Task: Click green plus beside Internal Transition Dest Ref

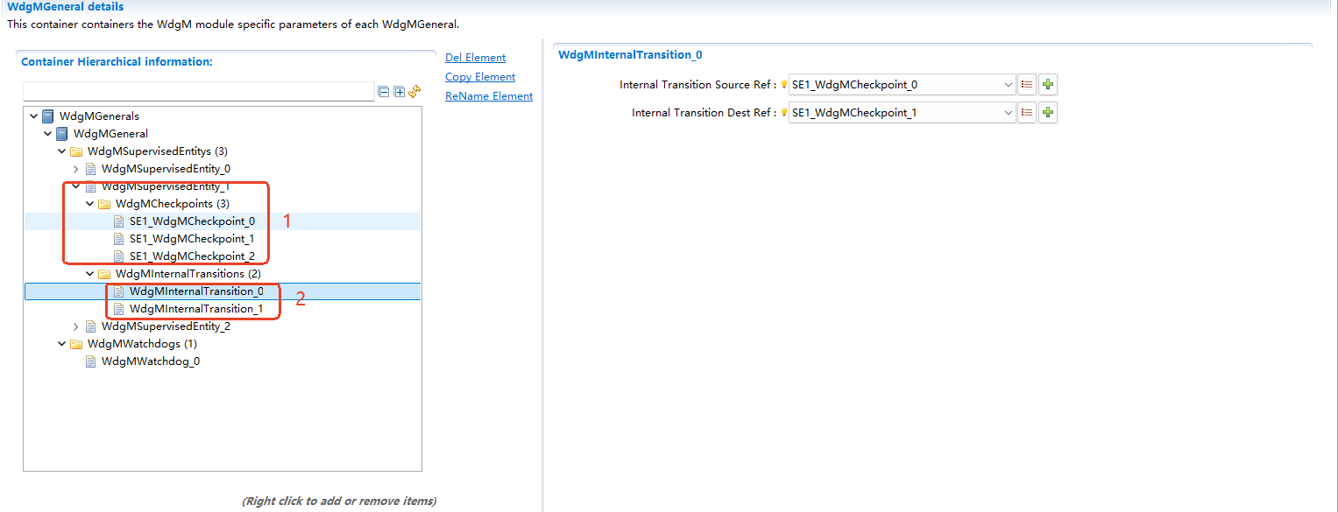Action: (x=1048, y=113)
